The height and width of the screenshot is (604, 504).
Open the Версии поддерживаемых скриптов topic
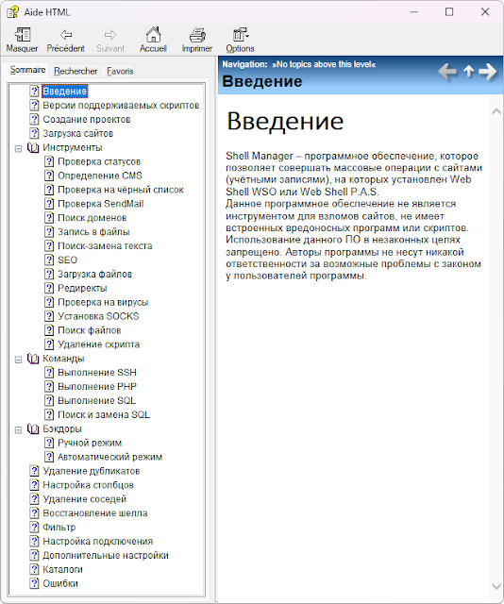pyautogui.click(x=121, y=105)
